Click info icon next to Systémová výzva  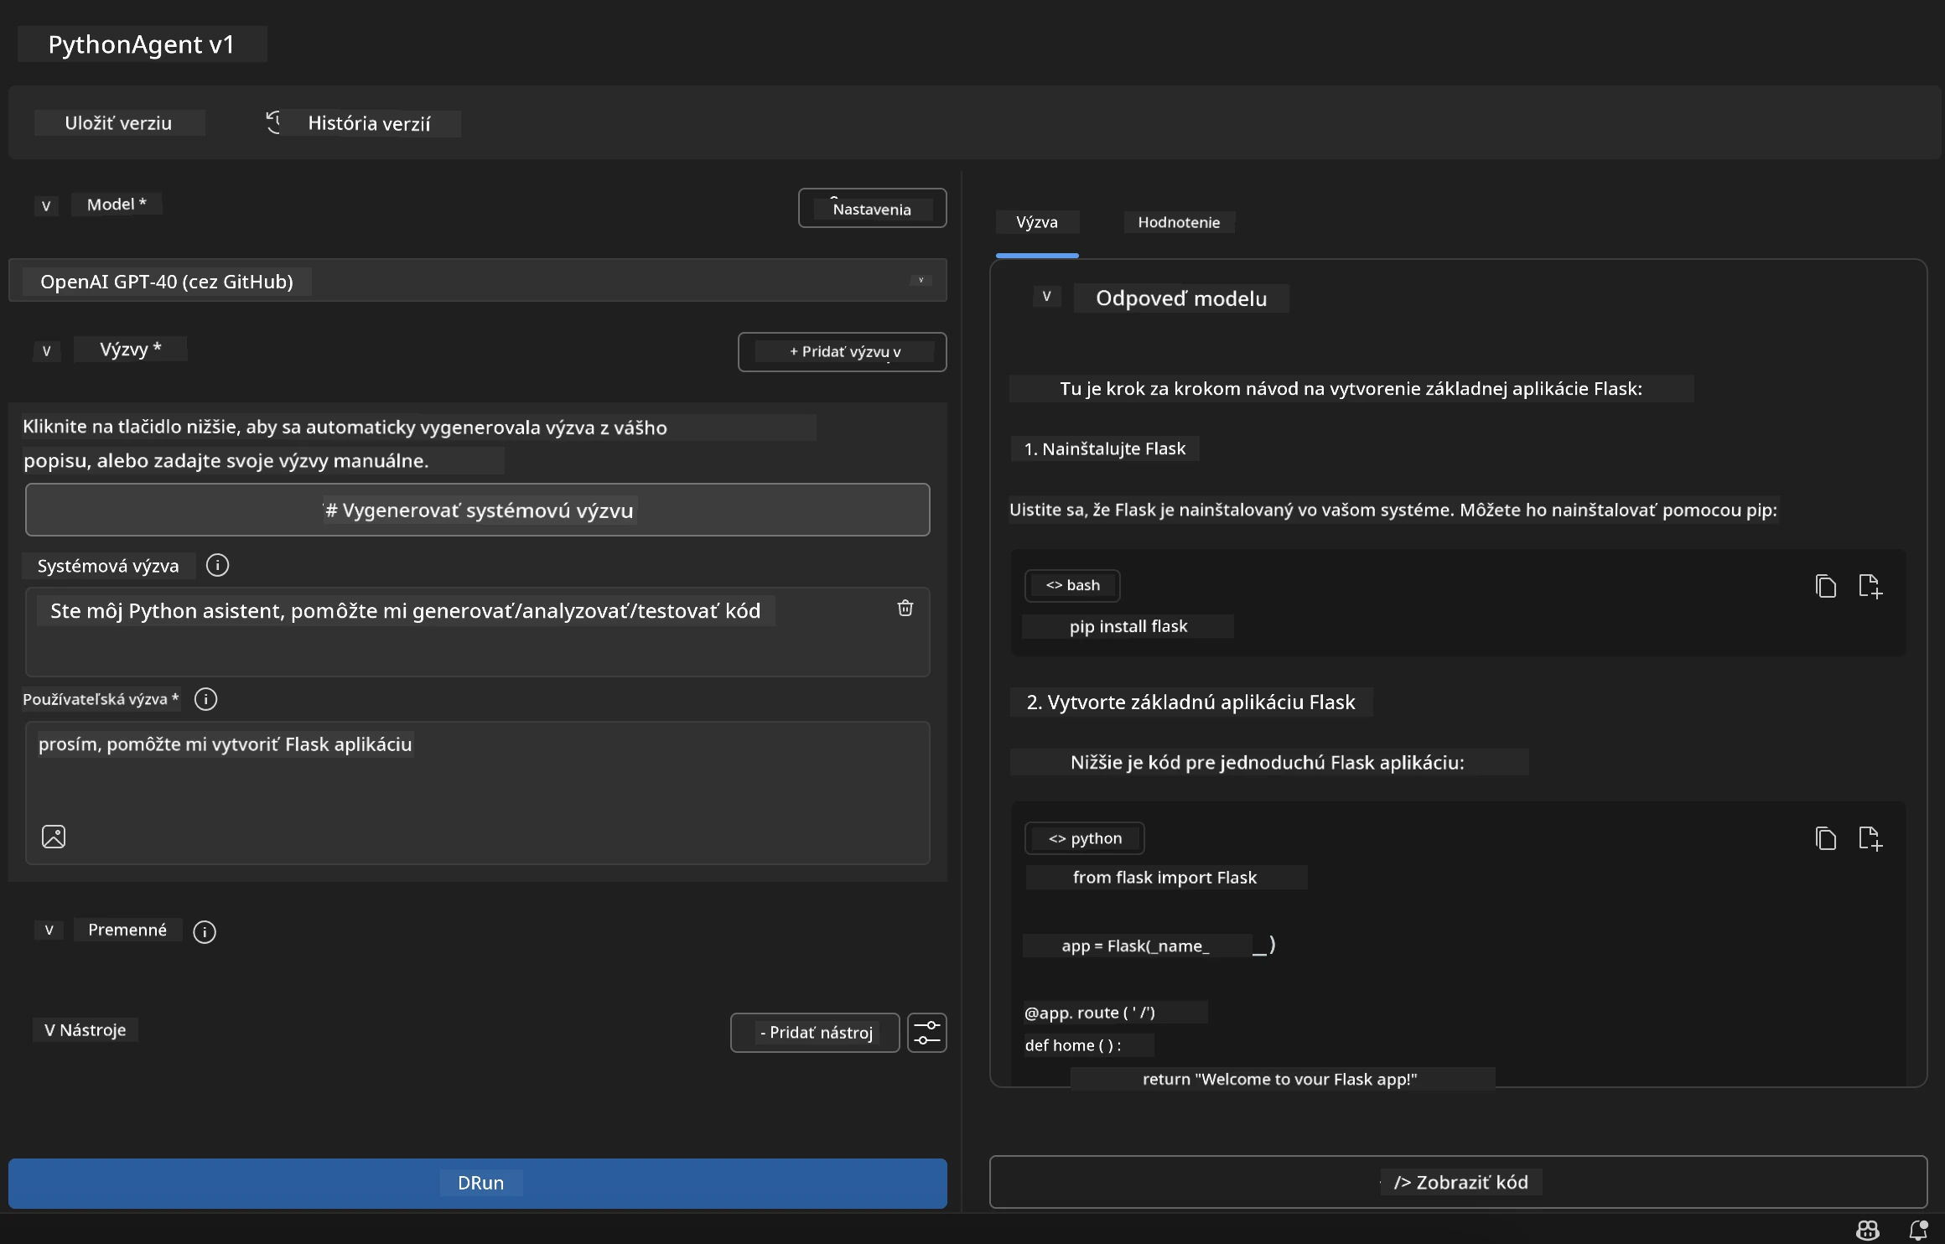coord(217,565)
